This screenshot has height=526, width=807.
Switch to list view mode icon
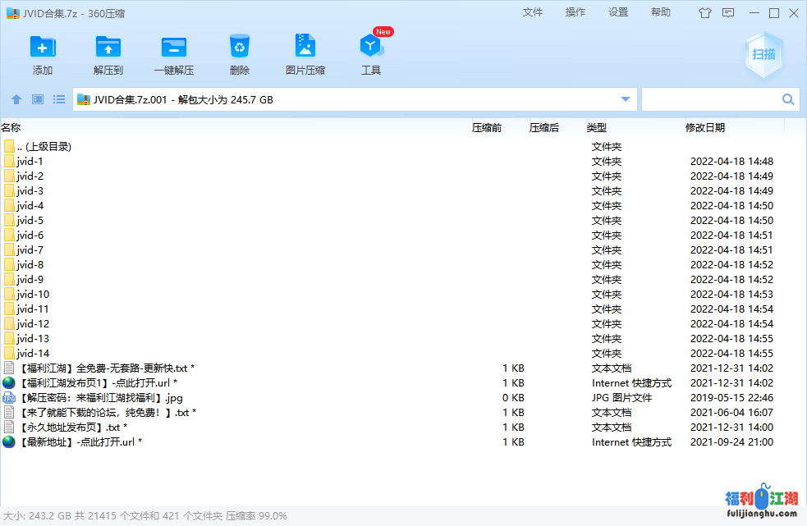pos(59,99)
